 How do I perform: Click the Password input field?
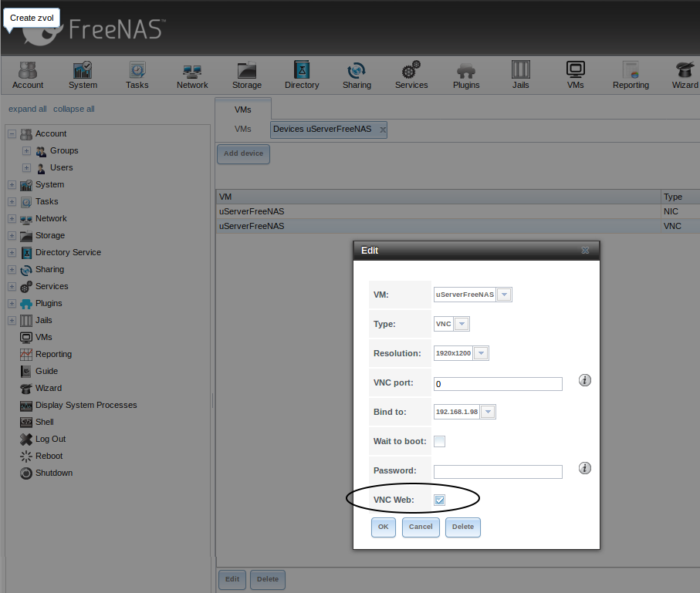498,472
